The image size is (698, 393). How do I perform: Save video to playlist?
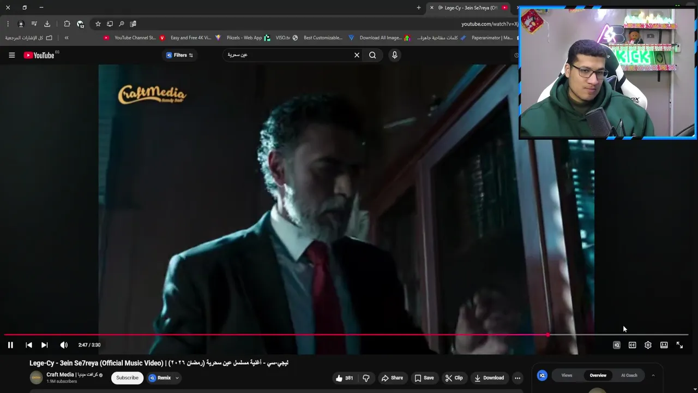click(x=424, y=378)
